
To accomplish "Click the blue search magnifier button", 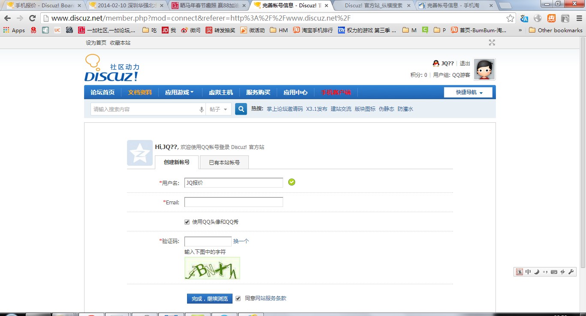I will (241, 109).
